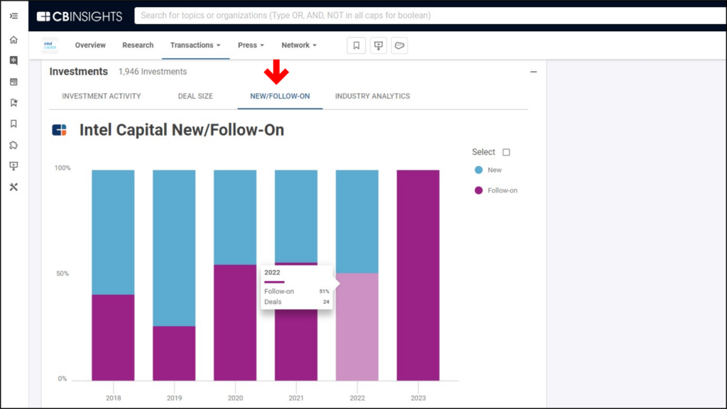The height and width of the screenshot is (409, 727).
Task: Expand the sidebar menu toggle icon
Action: pos(14,16)
